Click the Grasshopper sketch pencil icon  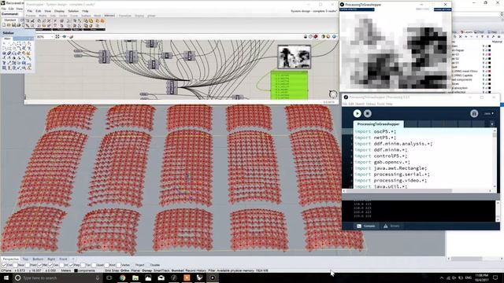pyautogui.click(x=71, y=37)
